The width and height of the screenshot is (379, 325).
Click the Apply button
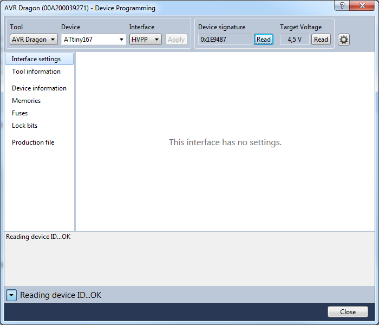(176, 39)
